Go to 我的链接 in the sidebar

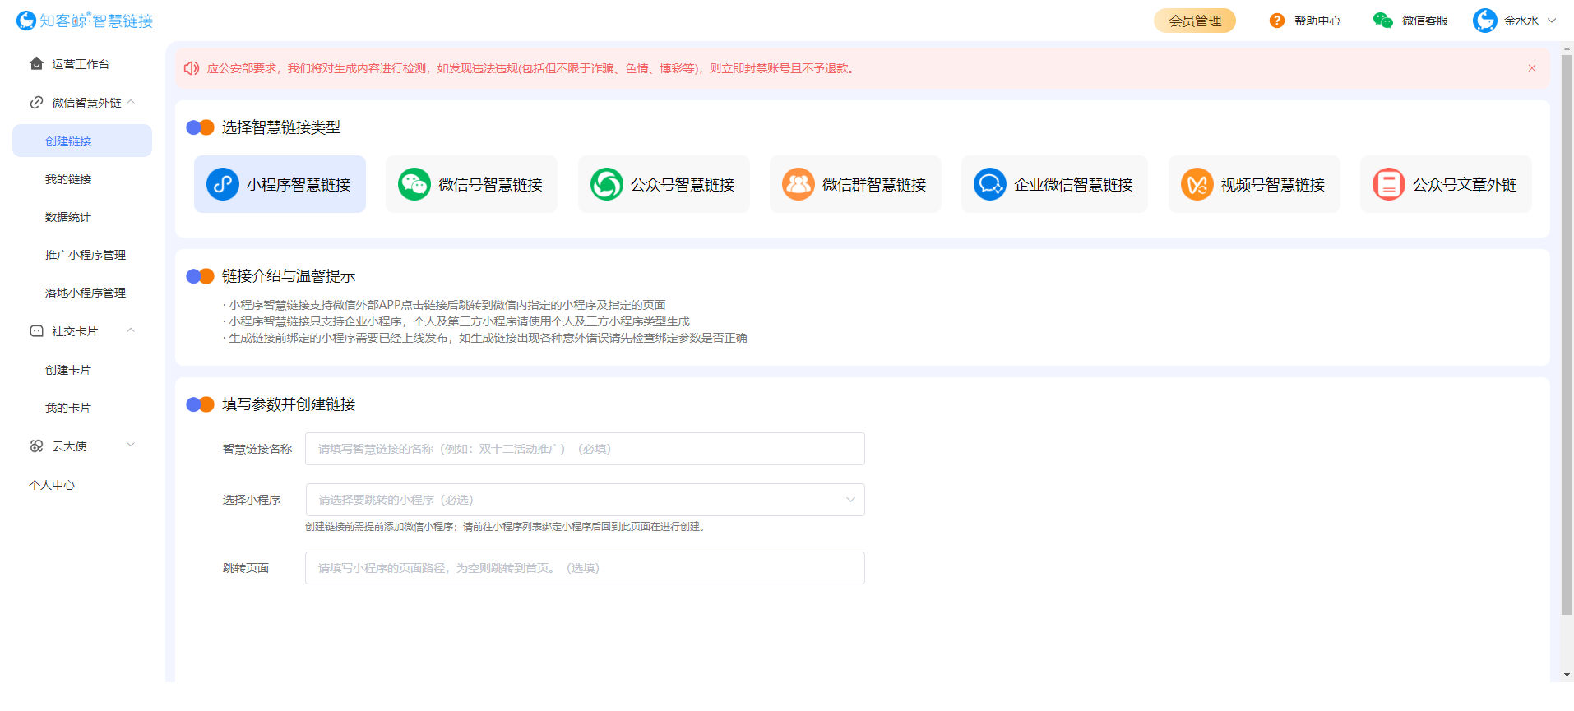[68, 179]
